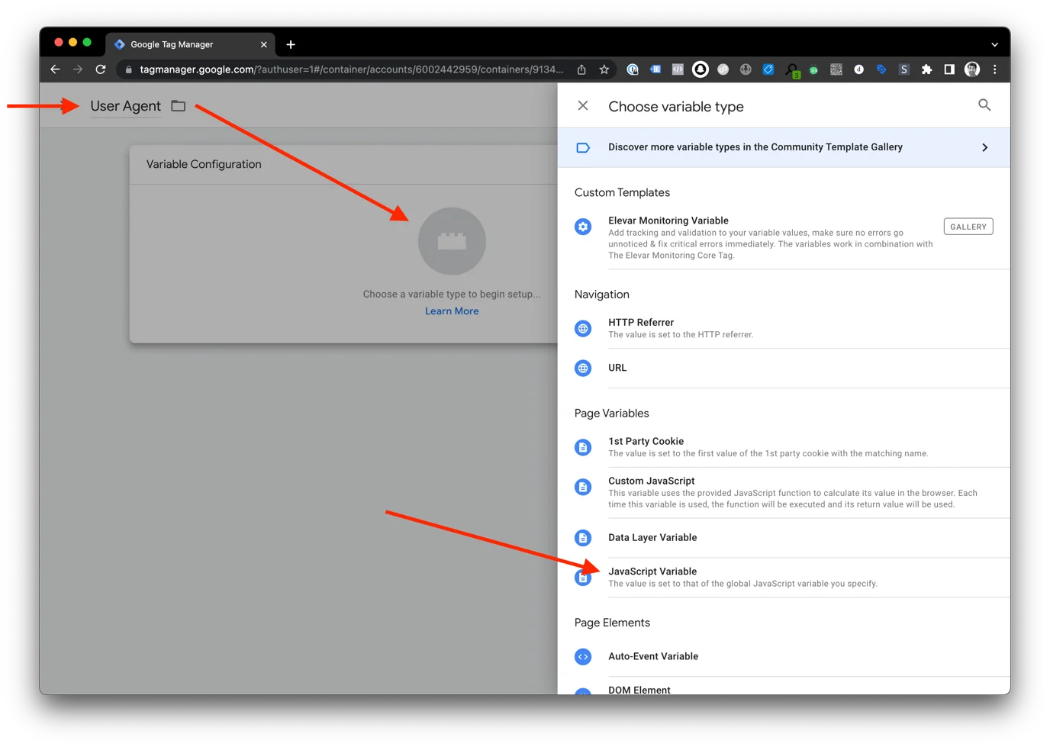Click the address bar URL

point(352,69)
